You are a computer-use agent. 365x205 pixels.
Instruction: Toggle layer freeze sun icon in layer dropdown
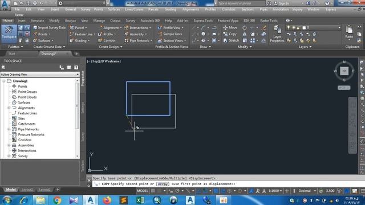pyautogui.click(x=294, y=28)
